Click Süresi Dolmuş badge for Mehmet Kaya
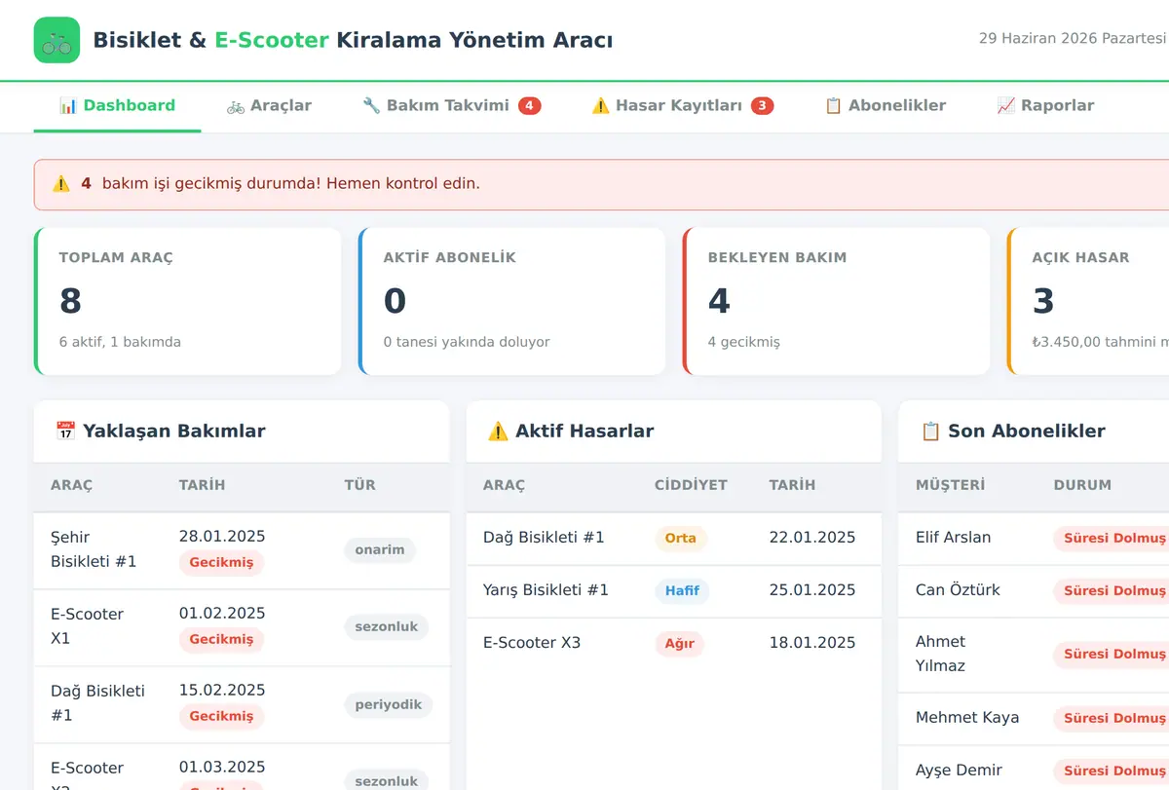This screenshot has height=790, width=1169. coord(1112,718)
